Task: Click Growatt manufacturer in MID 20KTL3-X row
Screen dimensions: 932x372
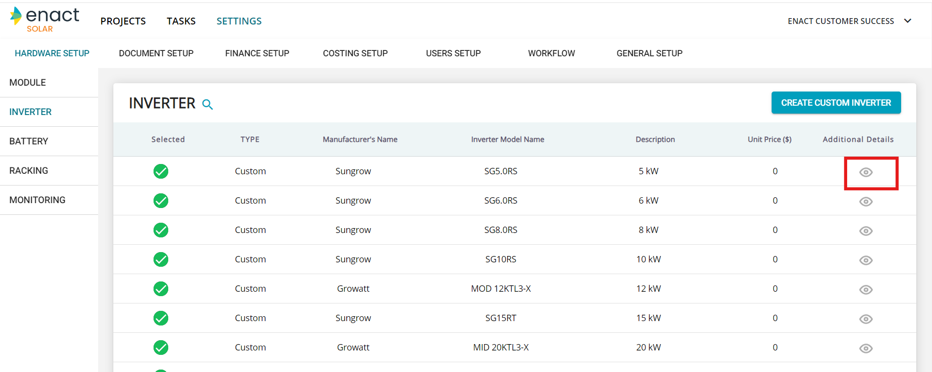Action: (x=353, y=348)
